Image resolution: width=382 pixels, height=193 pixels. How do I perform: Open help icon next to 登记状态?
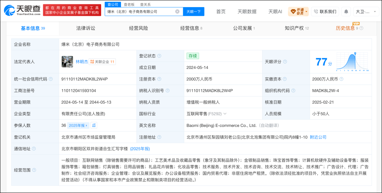[159, 56]
